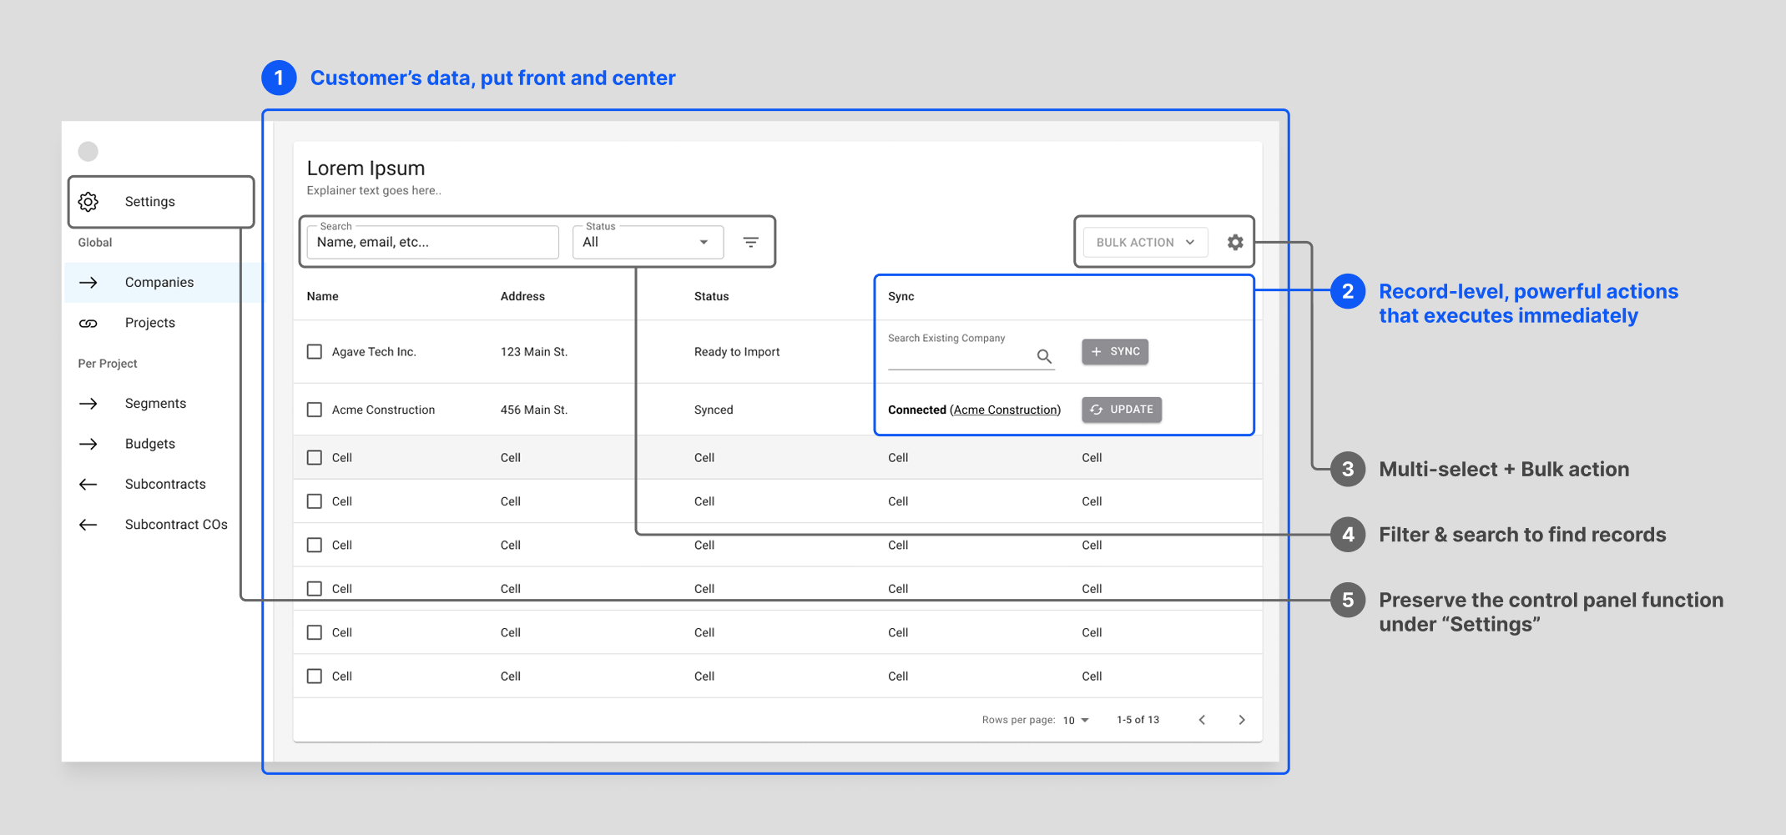Click the refresh icon on the Update button

coord(1096,410)
